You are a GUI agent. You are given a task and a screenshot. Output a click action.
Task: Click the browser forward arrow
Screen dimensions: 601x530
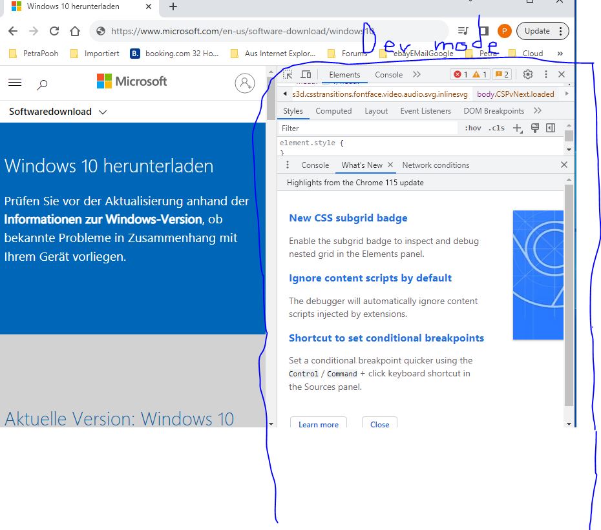[x=34, y=31]
